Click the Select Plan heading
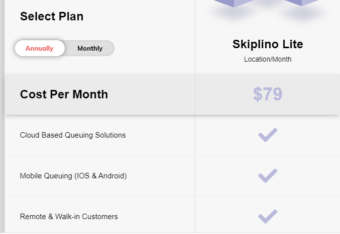This screenshot has width=340, height=234. (52, 16)
